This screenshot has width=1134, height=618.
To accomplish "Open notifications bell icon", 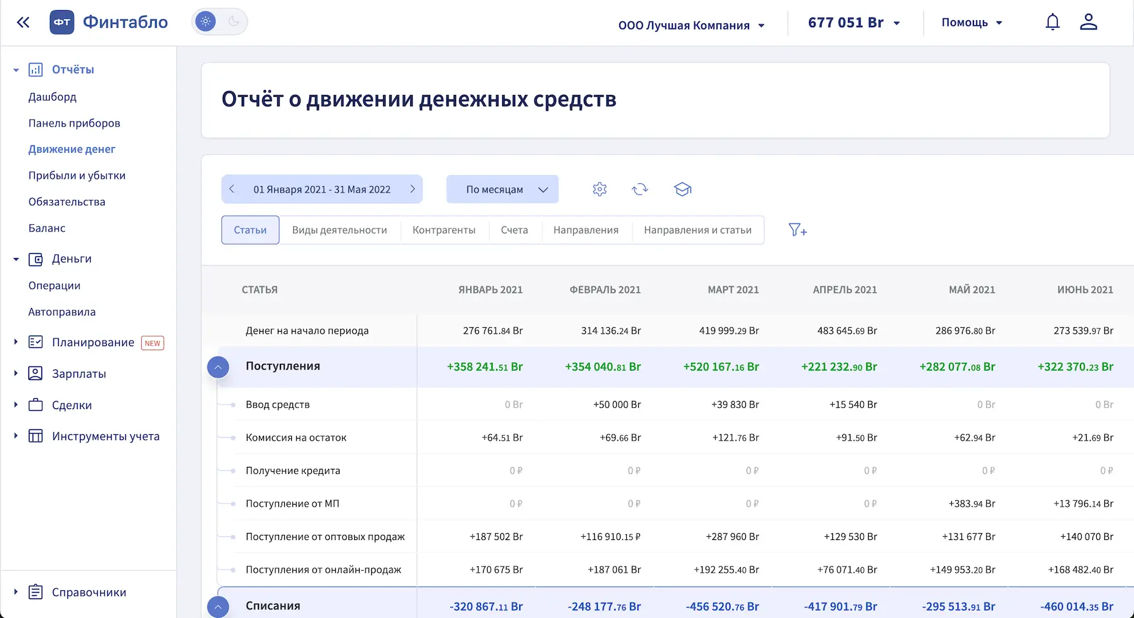I will tap(1053, 22).
